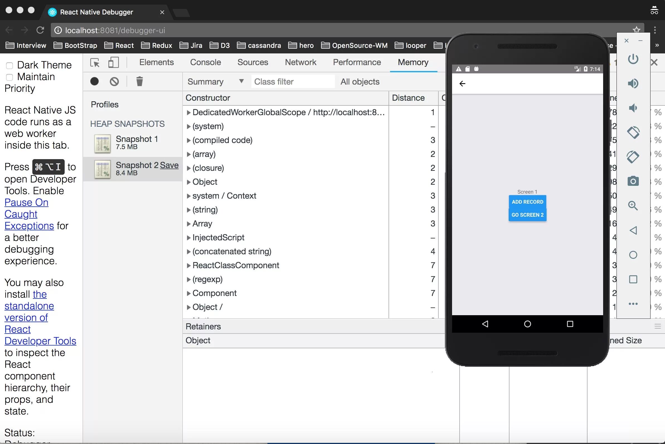Open the Summary view dropdown
The height and width of the screenshot is (444, 665).
point(215,82)
